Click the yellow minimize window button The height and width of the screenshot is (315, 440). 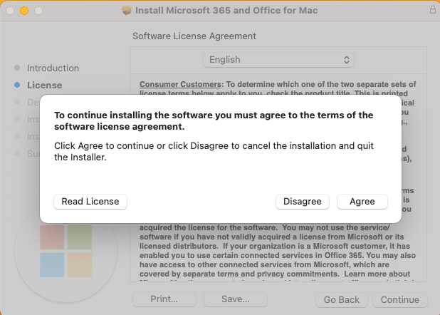click(x=24, y=11)
